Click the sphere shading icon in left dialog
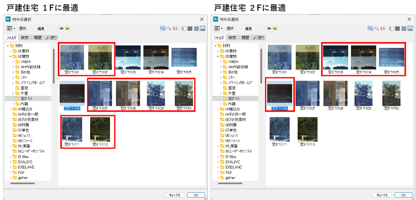The image size is (416, 200). click(184, 28)
